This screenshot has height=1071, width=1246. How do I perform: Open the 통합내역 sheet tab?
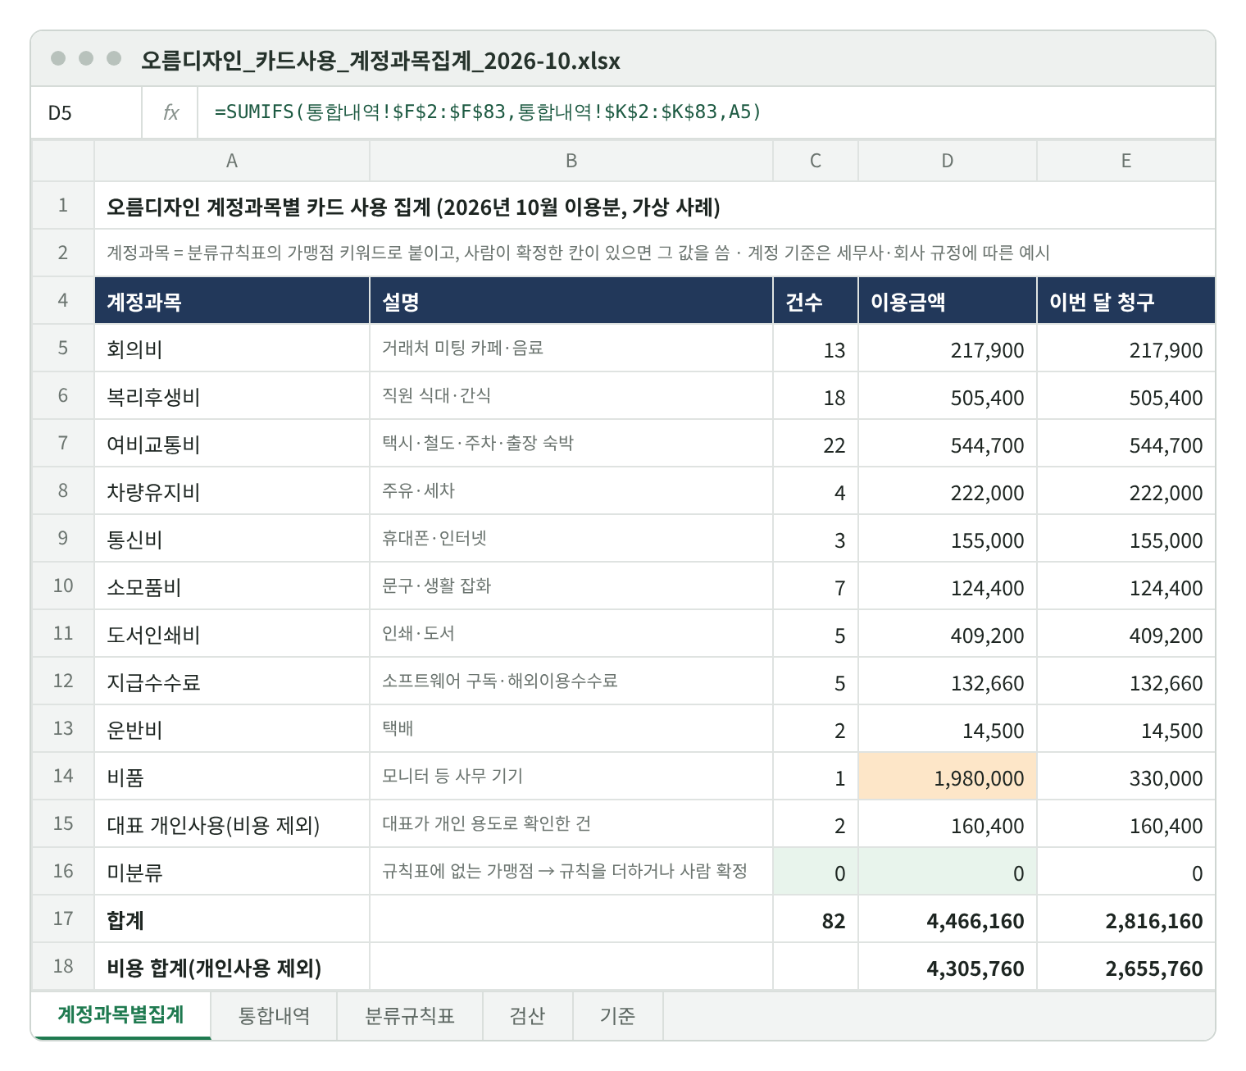tap(274, 1016)
